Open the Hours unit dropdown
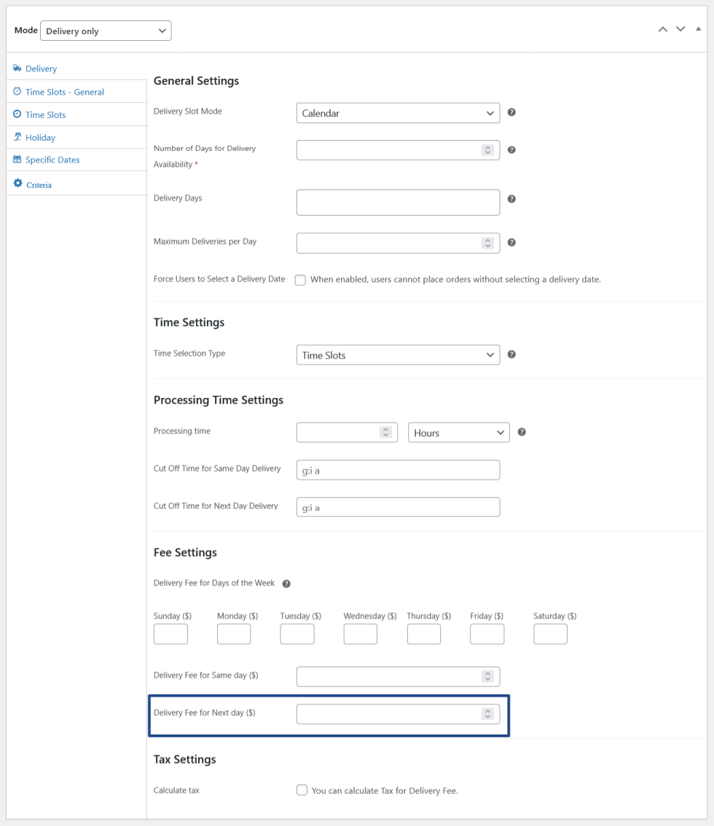 458,432
